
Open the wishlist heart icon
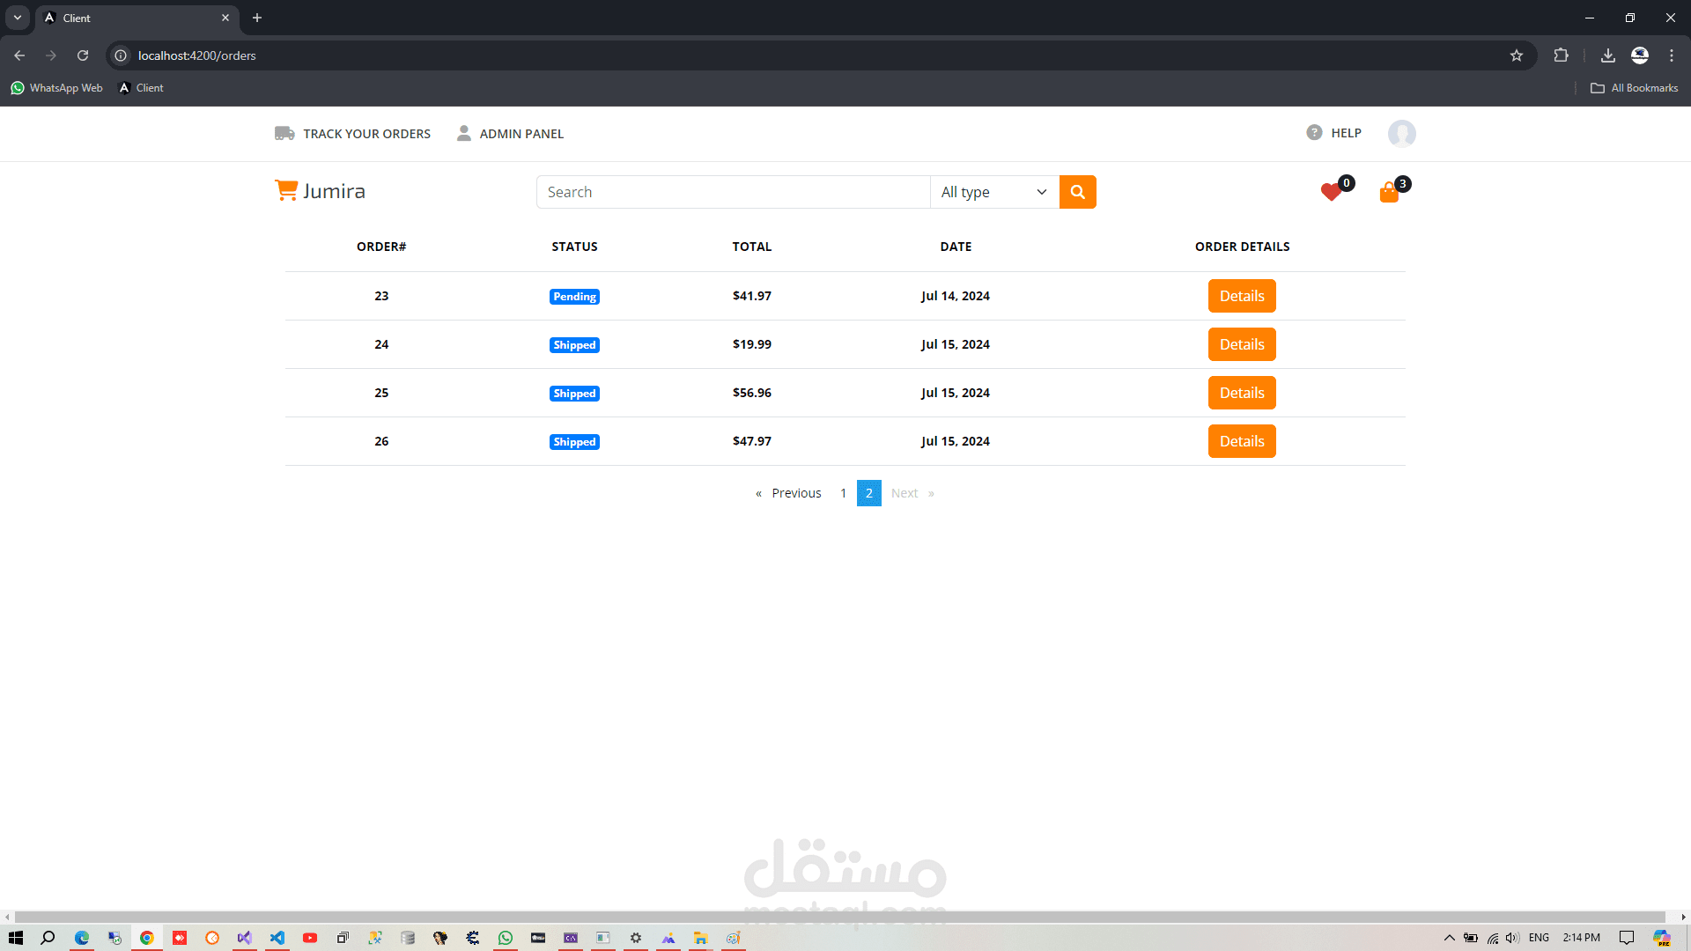[1331, 192]
